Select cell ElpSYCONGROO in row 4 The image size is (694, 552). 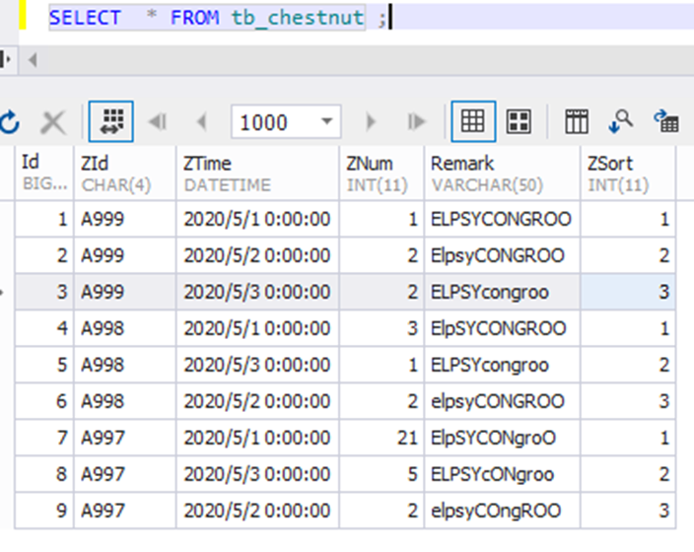503,328
